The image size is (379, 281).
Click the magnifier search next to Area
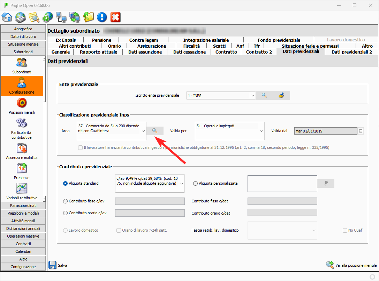(155, 131)
